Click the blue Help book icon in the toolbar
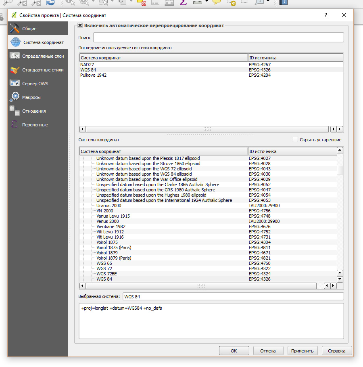 283,2
